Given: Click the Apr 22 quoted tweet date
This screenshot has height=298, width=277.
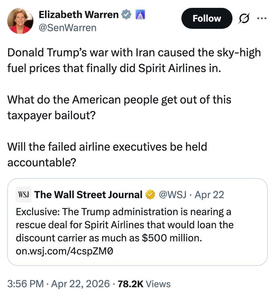Looking at the screenshot, I should click(x=210, y=195).
